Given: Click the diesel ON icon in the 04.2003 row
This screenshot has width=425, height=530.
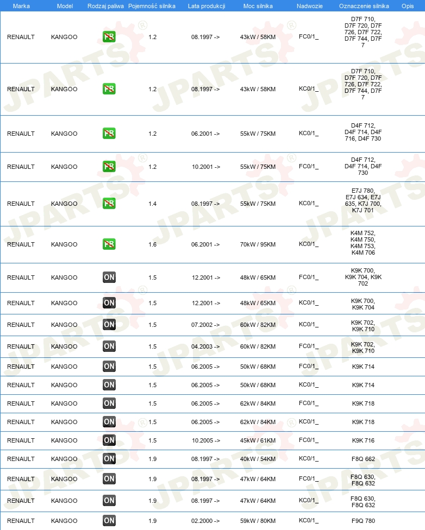Looking at the screenshot, I should point(109,346).
